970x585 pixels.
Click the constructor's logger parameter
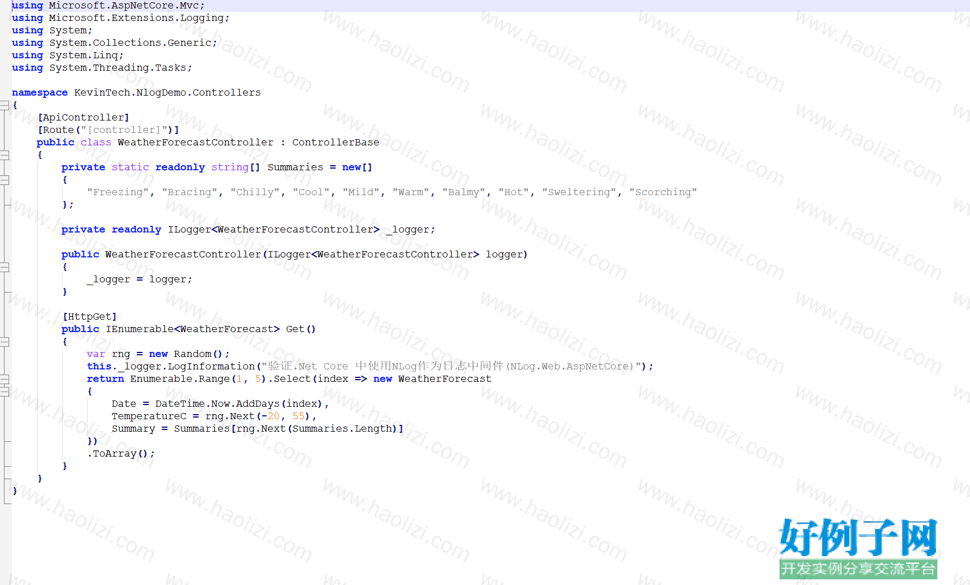pyautogui.click(x=504, y=255)
